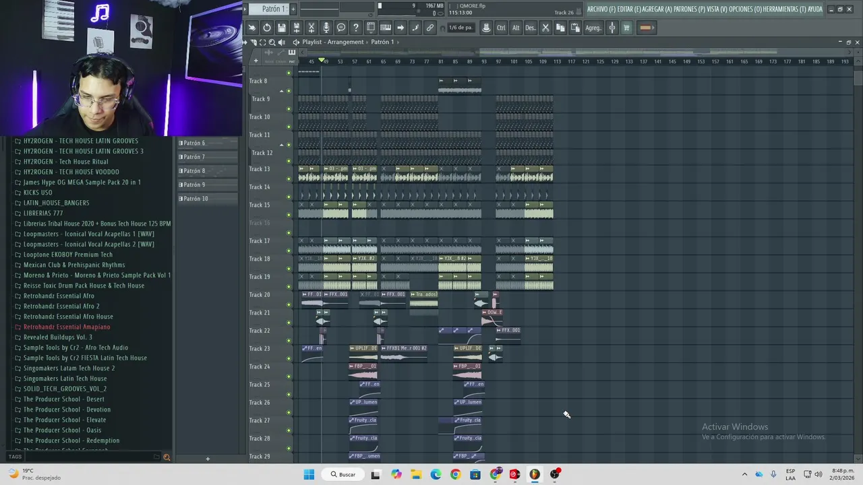Click the playlist select-area bracket icon

tap(263, 42)
